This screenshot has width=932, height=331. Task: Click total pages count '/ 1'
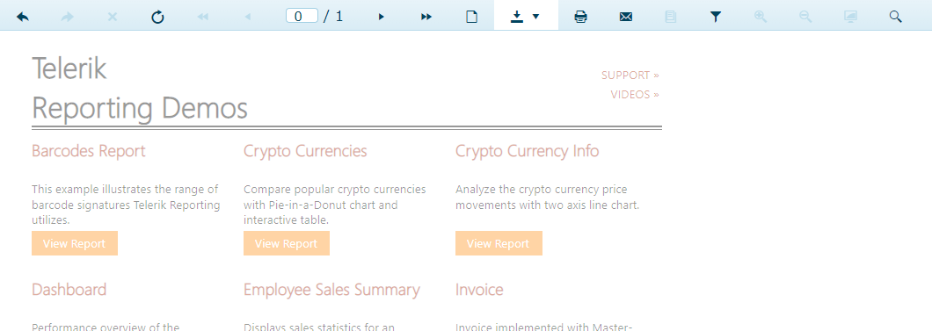333,16
